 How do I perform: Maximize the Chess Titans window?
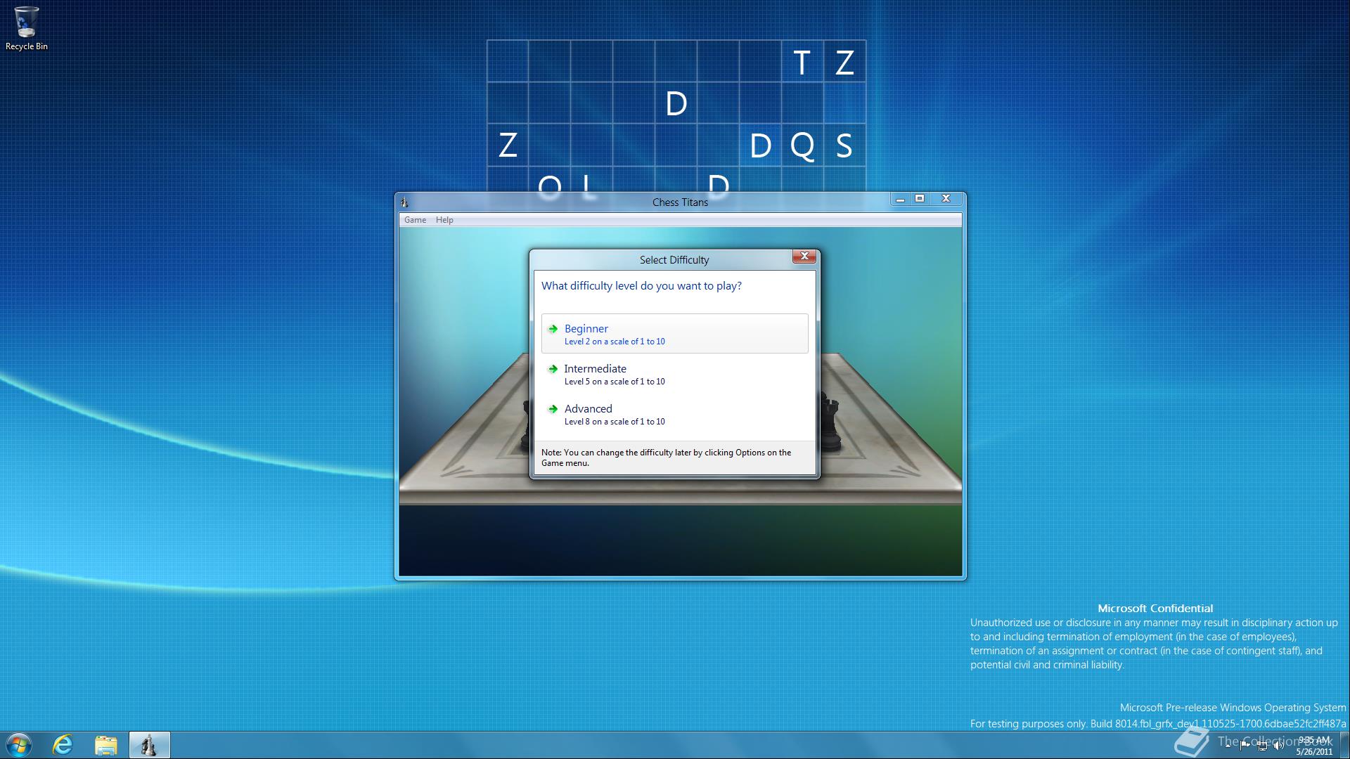coord(920,199)
